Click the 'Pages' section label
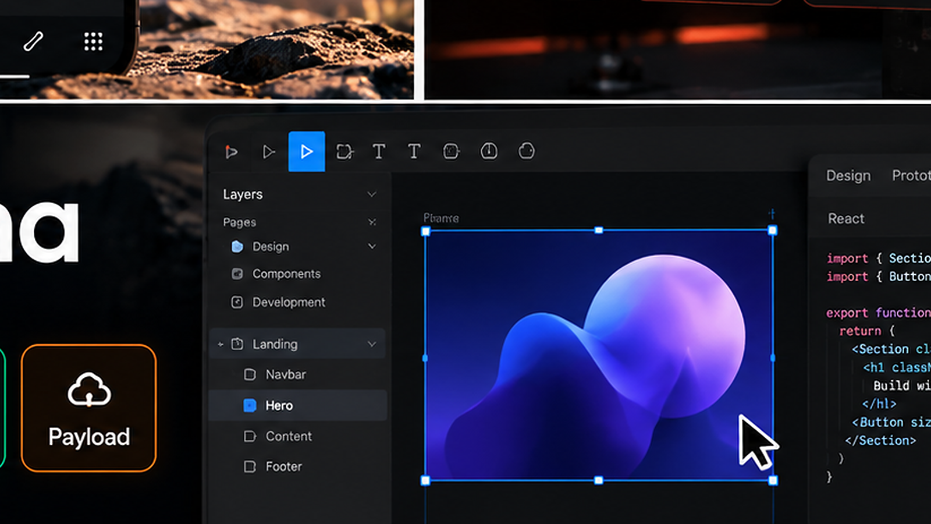This screenshot has height=524, width=931. (239, 222)
